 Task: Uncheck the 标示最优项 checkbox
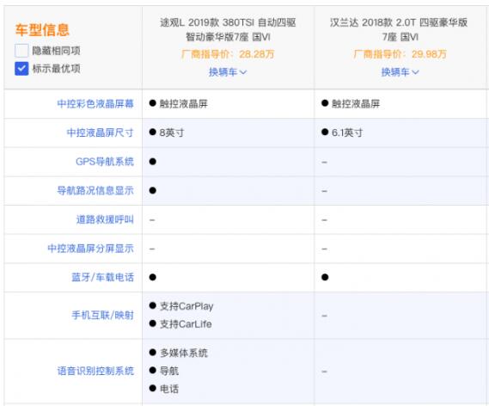tap(21, 69)
